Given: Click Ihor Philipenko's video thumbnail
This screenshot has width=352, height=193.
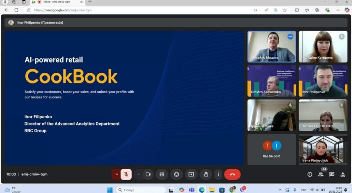Looking at the screenshot, I should coord(323,81).
